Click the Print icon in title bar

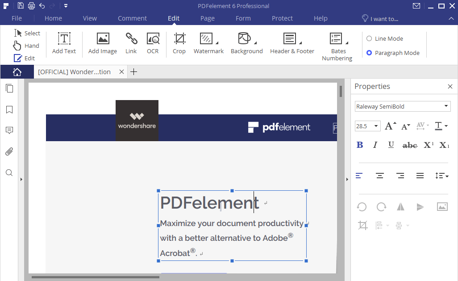click(32, 5)
